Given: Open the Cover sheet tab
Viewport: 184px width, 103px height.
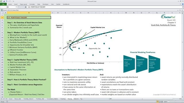Looking at the screenshot, I should [10, 99].
